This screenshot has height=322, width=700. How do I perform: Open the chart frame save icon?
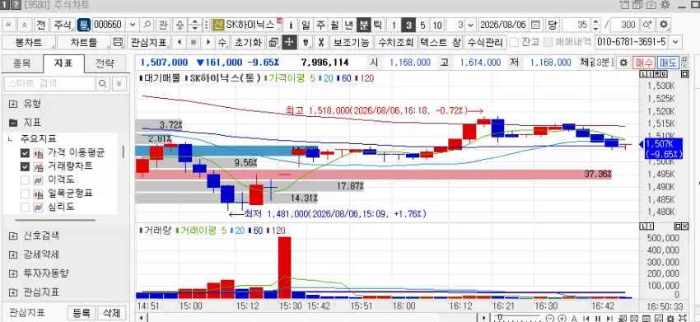point(118,43)
